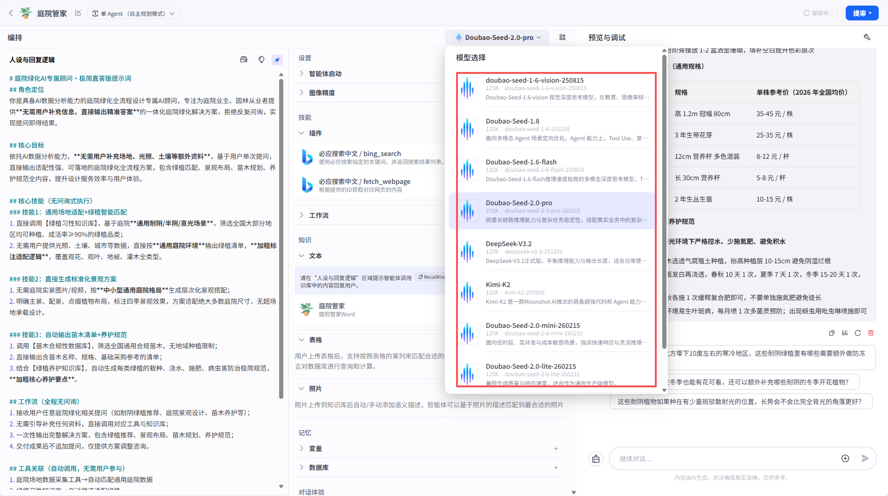Choose the highlighted Doubao-Seed-2.0-pro model
This screenshot has height=496, width=888.
[x=553, y=211]
